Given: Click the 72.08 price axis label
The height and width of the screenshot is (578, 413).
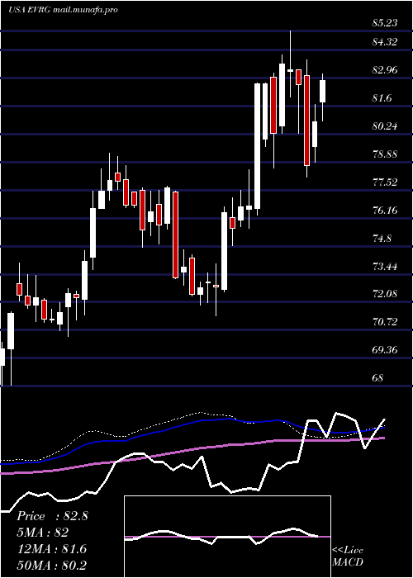Looking at the screenshot, I should (x=385, y=294).
